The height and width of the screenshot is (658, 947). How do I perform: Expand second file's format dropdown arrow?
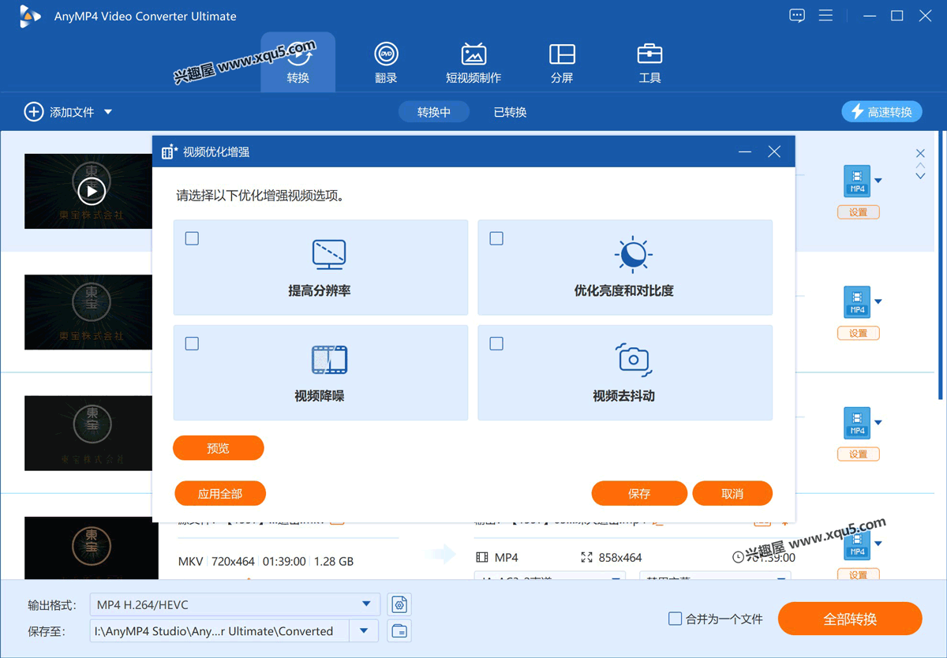pyautogui.click(x=878, y=301)
